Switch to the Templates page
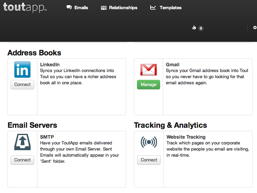The width and height of the screenshot is (257, 193). pyautogui.click(x=166, y=7)
